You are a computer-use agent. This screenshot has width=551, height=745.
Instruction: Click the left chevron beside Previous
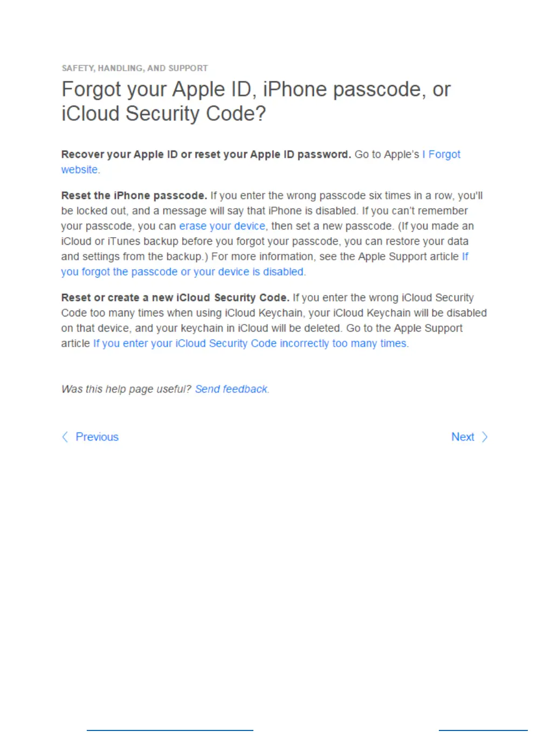pos(65,437)
